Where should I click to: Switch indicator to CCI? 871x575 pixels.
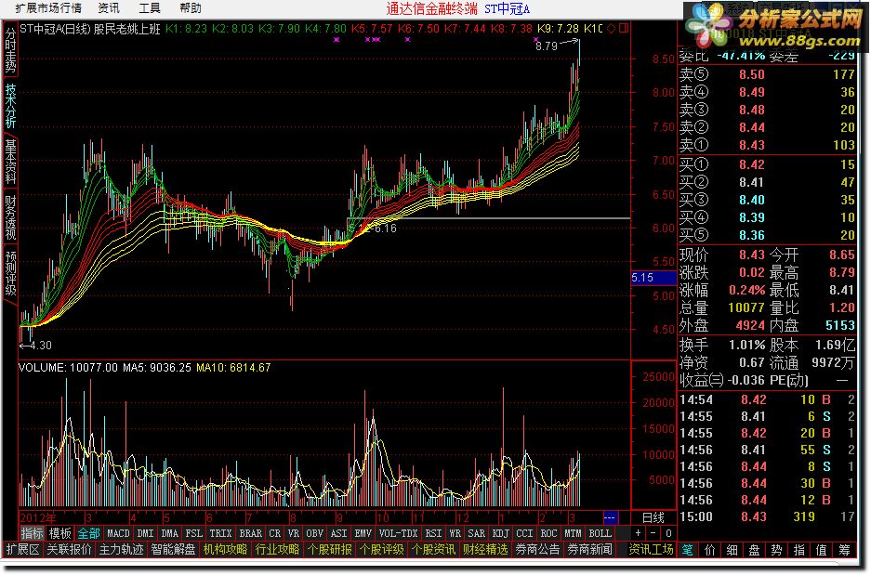pyautogui.click(x=525, y=533)
